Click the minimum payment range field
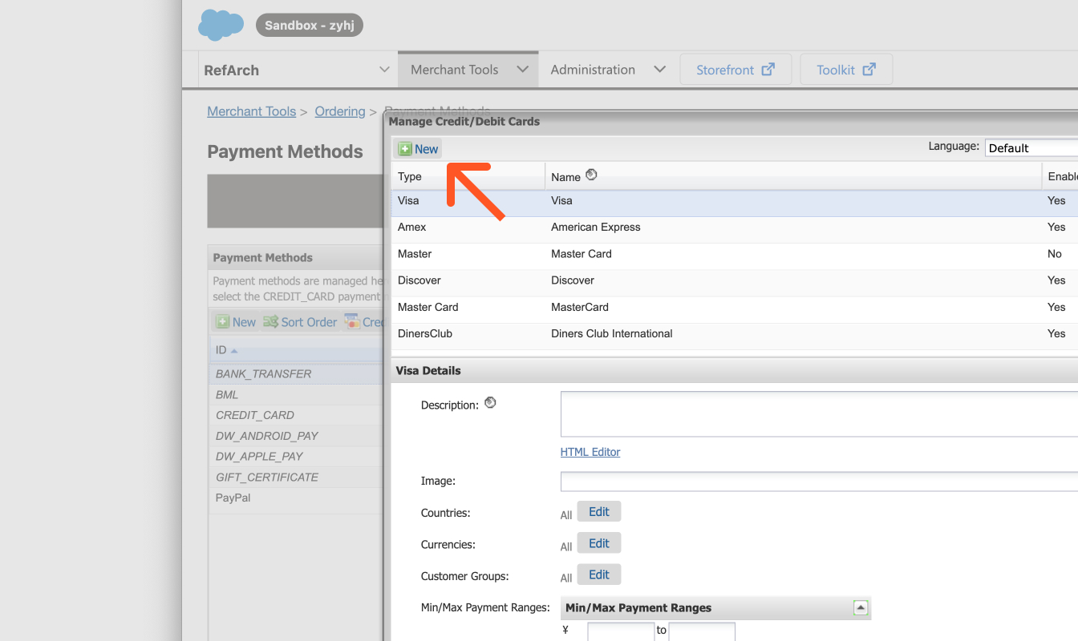Viewport: 1078px width, 641px height. 621,631
